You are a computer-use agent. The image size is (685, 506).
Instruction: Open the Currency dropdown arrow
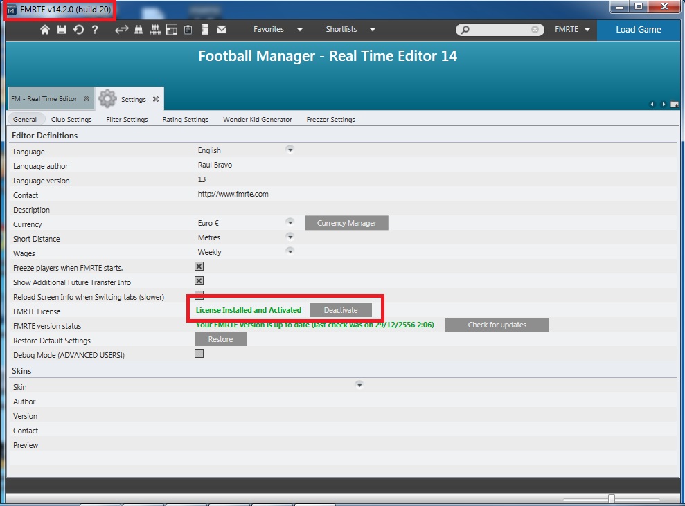290,222
